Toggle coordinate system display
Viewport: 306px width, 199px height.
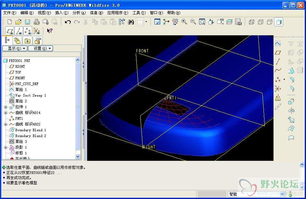tap(36, 31)
